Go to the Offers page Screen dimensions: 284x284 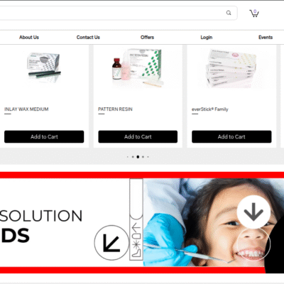click(x=147, y=37)
